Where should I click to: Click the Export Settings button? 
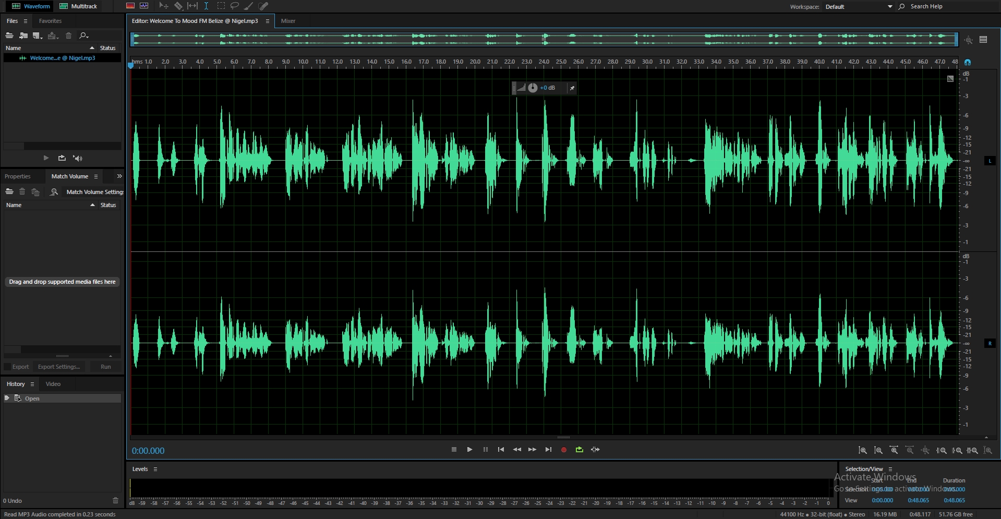pyautogui.click(x=59, y=367)
